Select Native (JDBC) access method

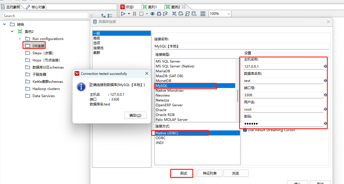click(197, 133)
